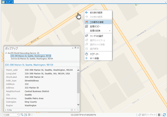The height and width of the screenshot is (117, 167).
Task: Click the flash feature icon in popup
Action: 75,110
